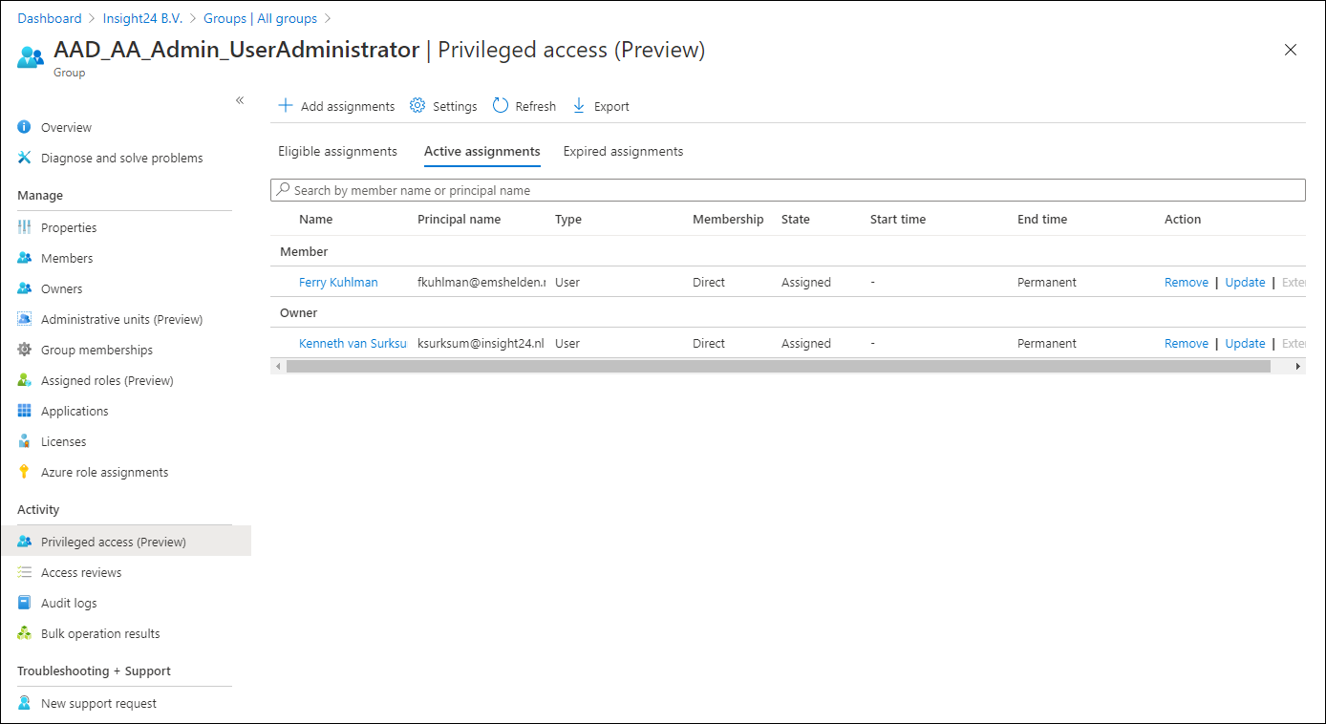Click the Privileged access icon in sidebar
1326x724 pixels.
[x=25, y=542]
